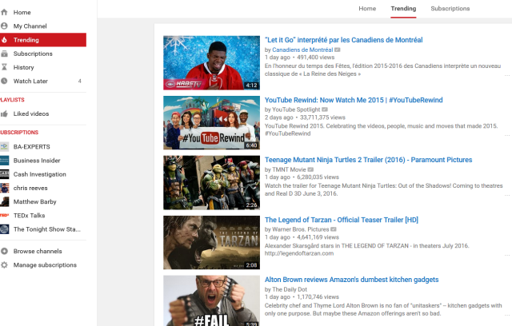Click the My Channel person icon
Image resolution: width=512 pixels, height=326 pixels.
click(x=4, y=26)
